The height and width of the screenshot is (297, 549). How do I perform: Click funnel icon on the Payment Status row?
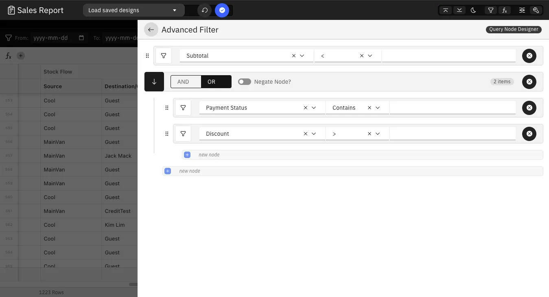coord(183,108)
